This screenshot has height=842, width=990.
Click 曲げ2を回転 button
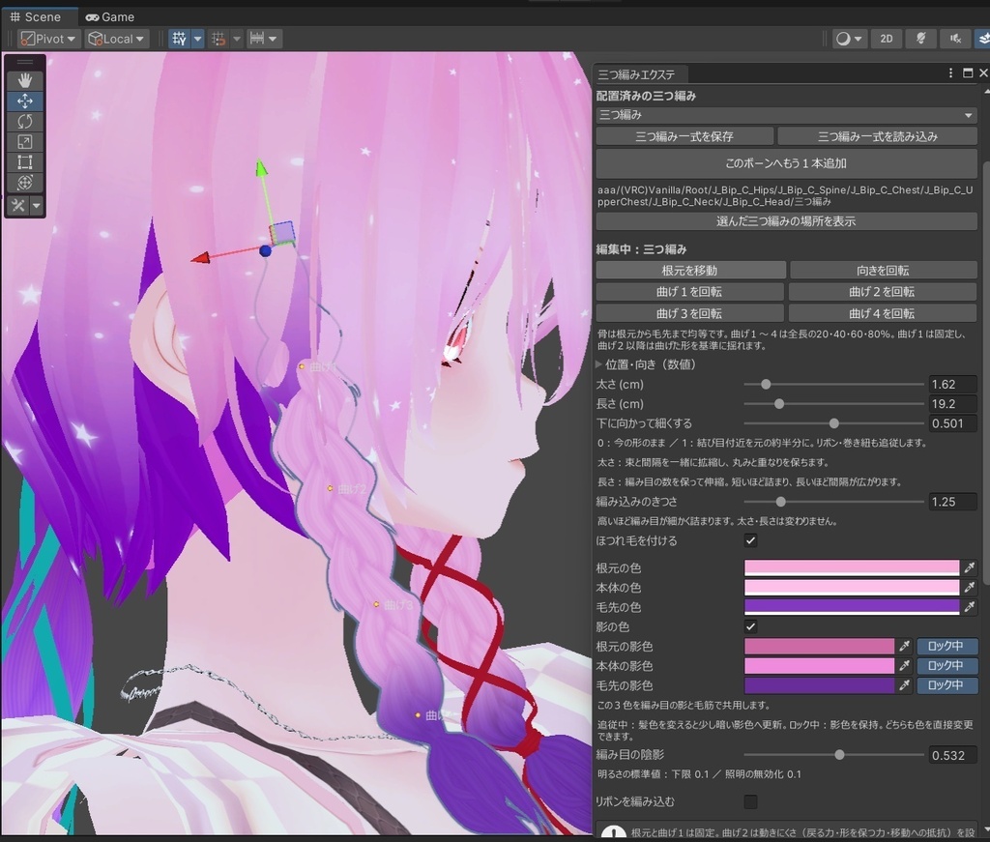coord(882,292)
